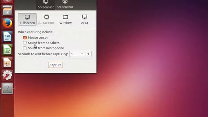This screenshot has height=117, width=208.
Task: Launch Firefox from the dock
Action: click(7, 23)
